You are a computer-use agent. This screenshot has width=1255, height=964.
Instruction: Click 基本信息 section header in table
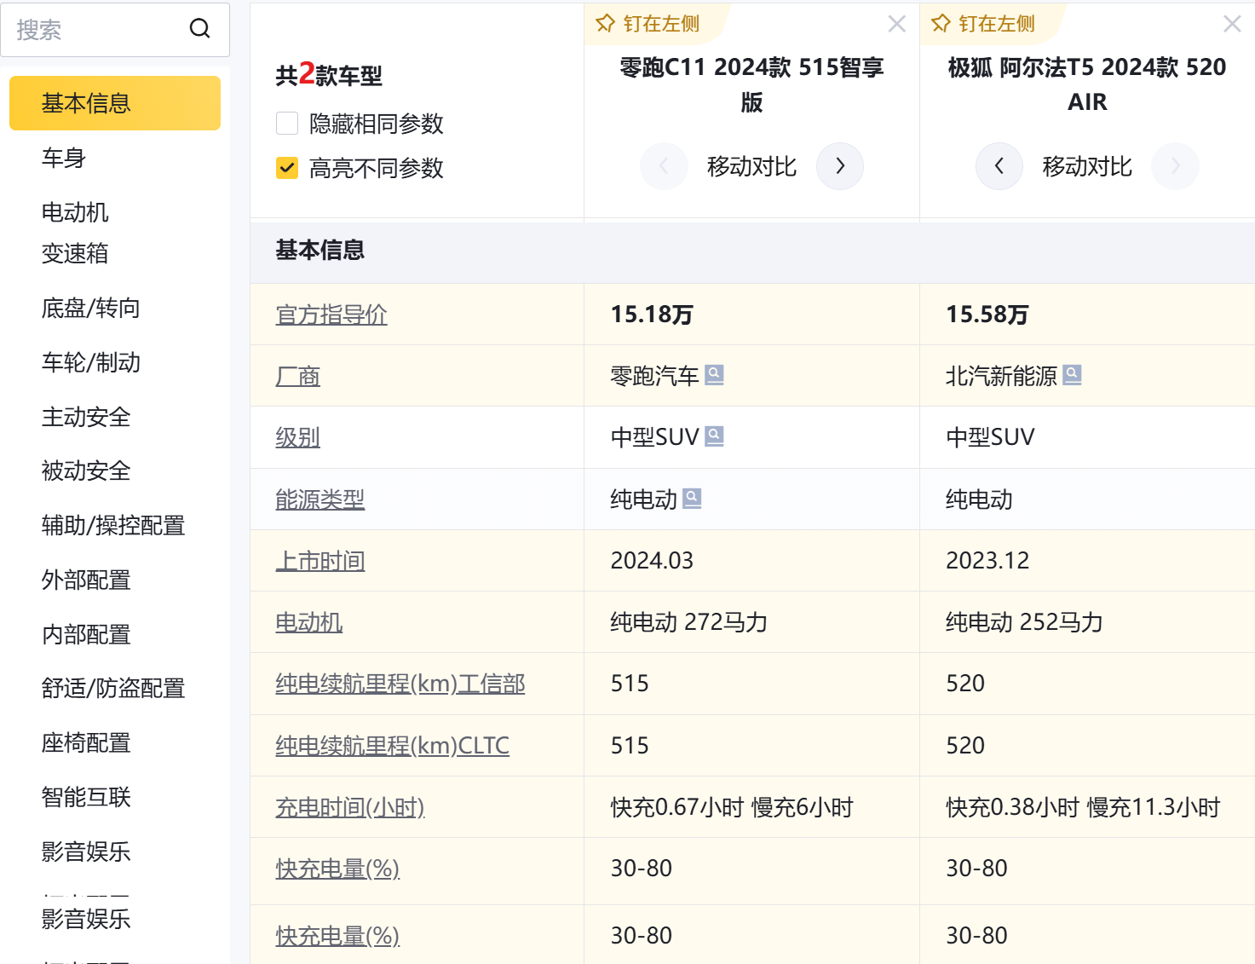coord(320,250)
